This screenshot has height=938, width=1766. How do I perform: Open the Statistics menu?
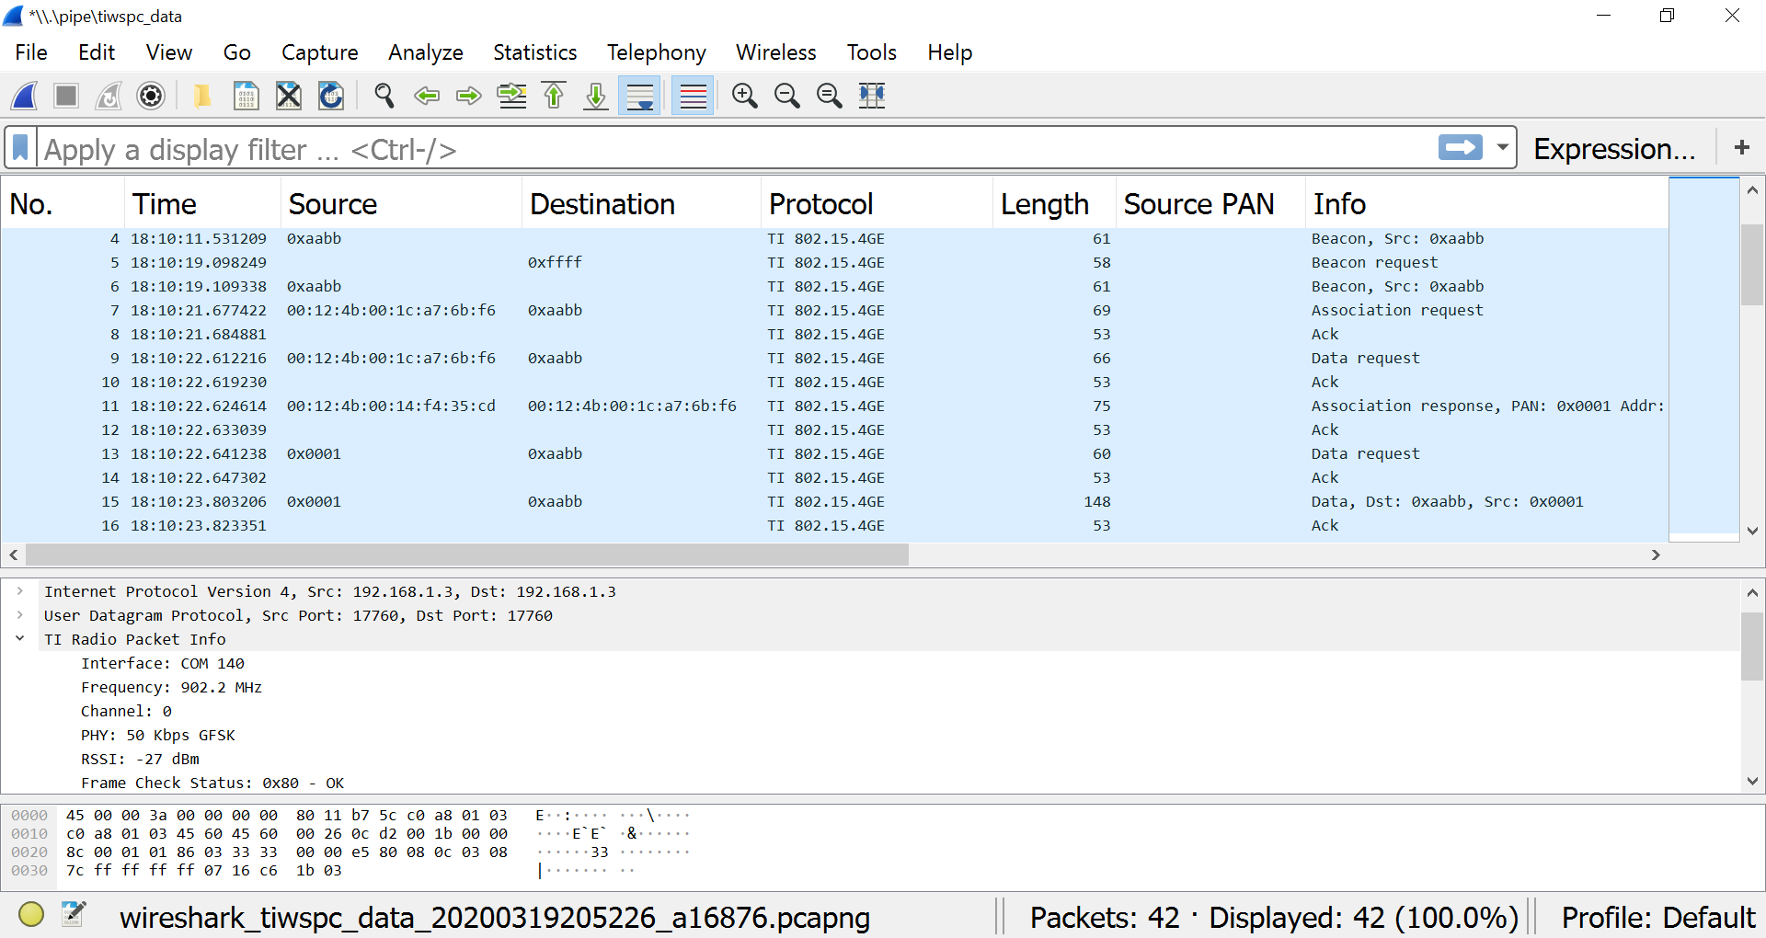click(534, 52)
